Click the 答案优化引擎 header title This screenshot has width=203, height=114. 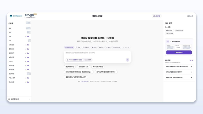[x=97, y=16]
